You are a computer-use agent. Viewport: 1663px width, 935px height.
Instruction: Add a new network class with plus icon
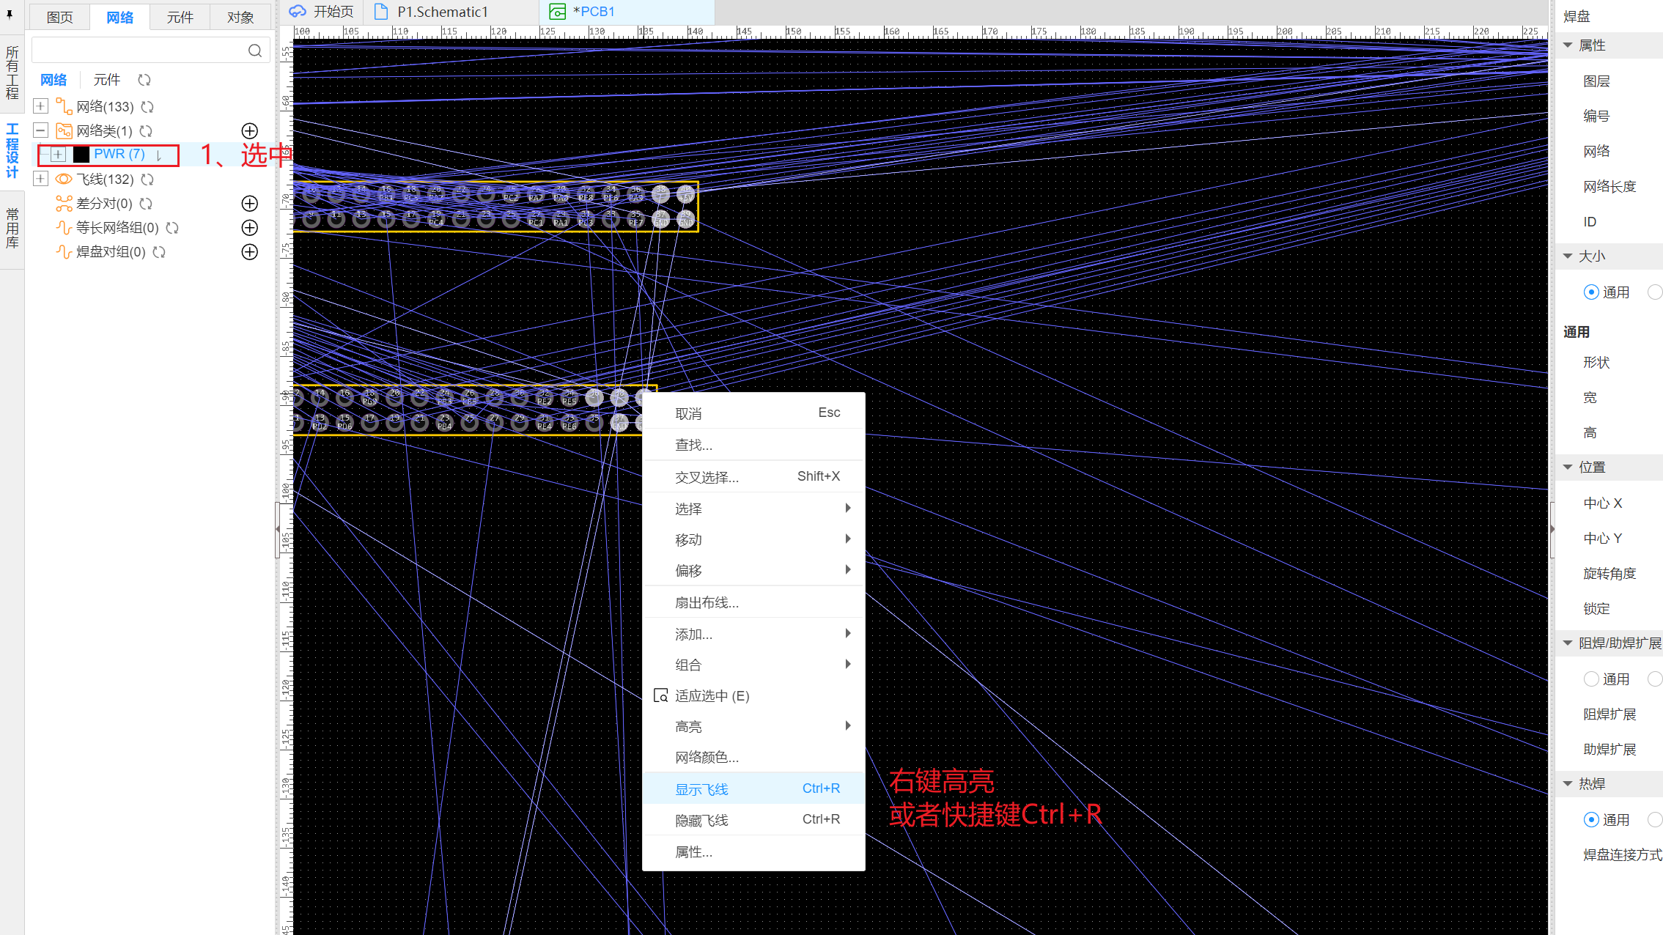click(249, 131)
